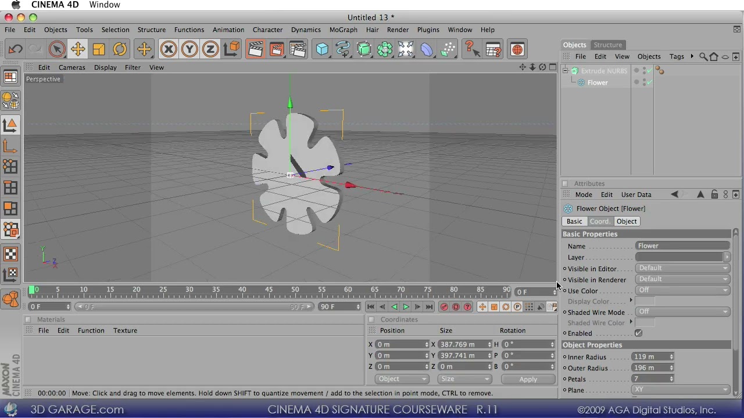This screenshot has height=418, width=744.
Task: Open the deformer objects icon
Action: click(427, 49)
